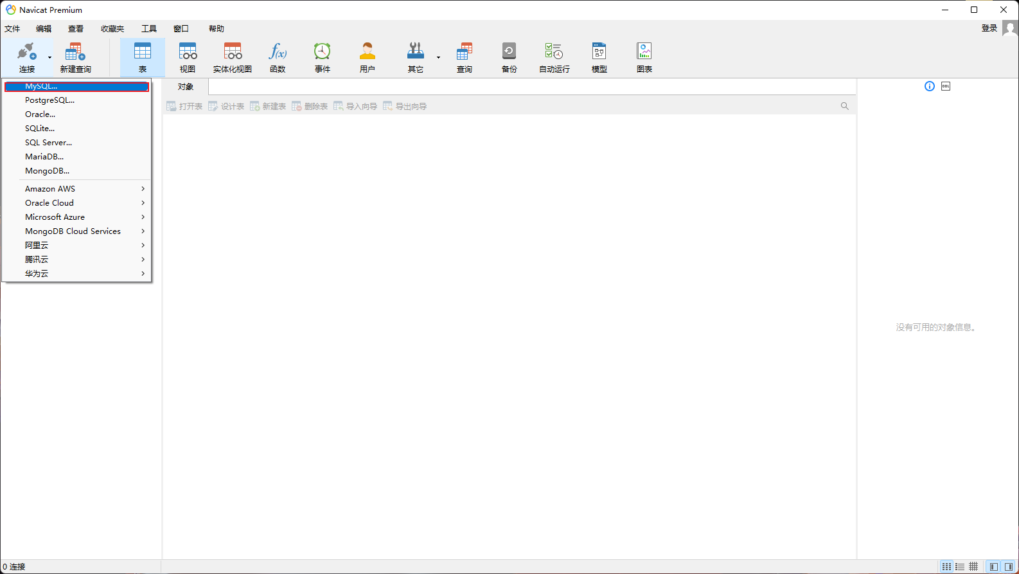
Task: Open the 帮助 (Help) menu
Action: (217, 29)
